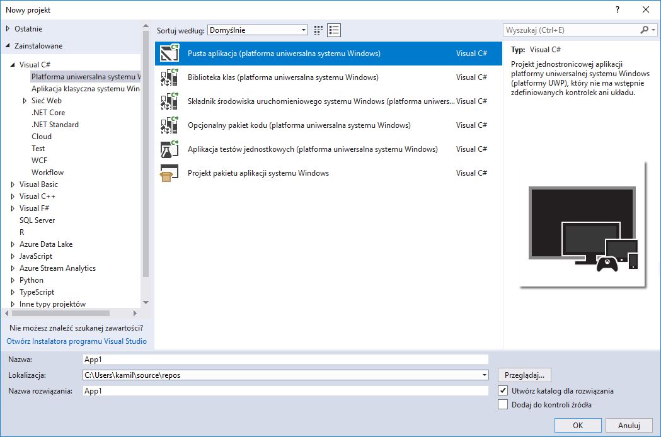Click the search magnifier icon
Screen dimensions: 661x437
(644, 30)
